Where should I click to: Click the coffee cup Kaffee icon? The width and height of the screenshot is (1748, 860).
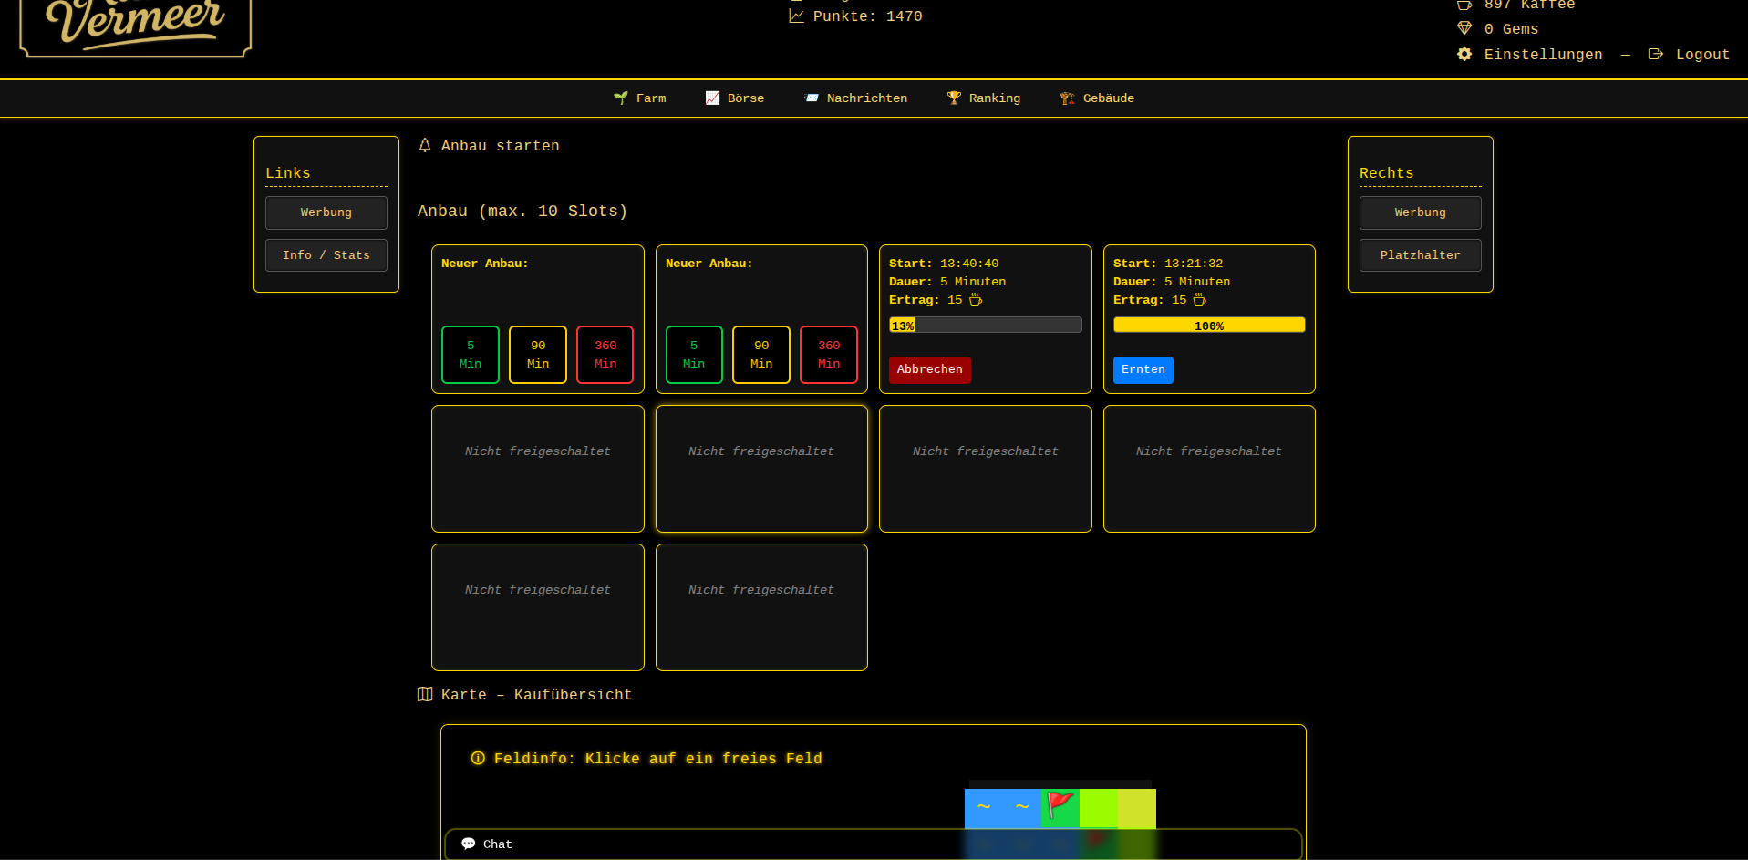[1464, 5]
